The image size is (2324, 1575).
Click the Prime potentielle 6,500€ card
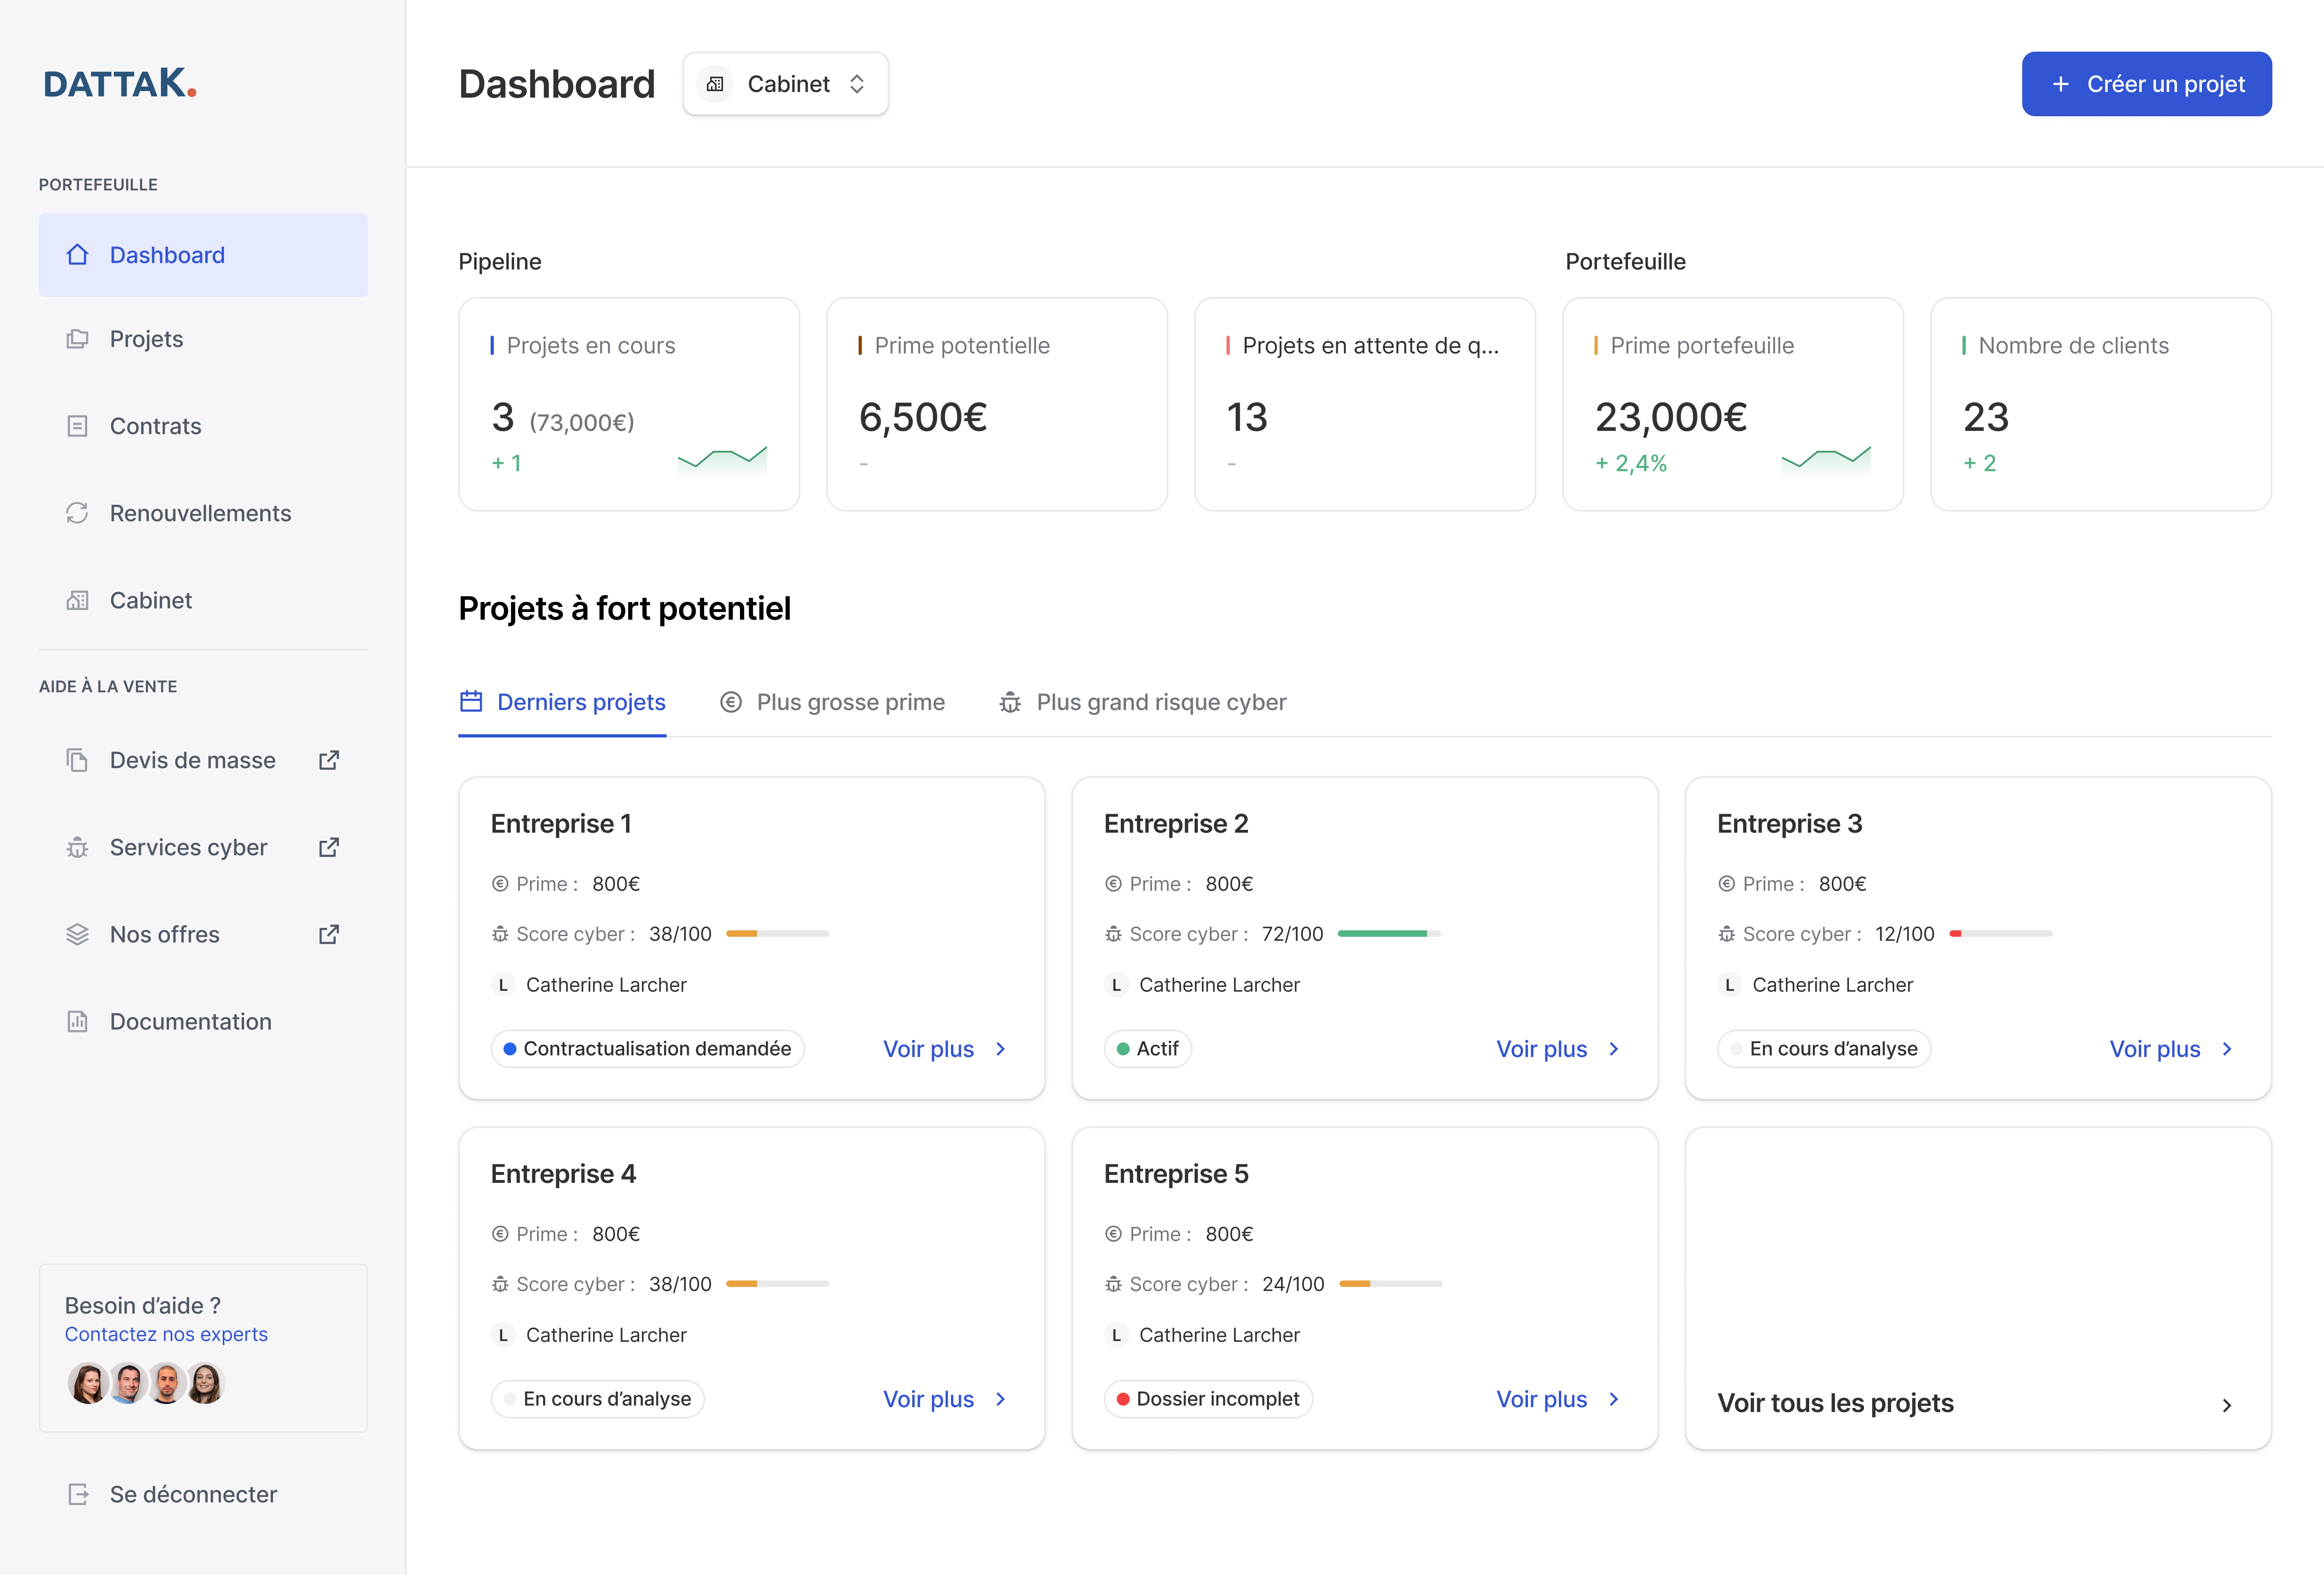(x=997, y=404)
